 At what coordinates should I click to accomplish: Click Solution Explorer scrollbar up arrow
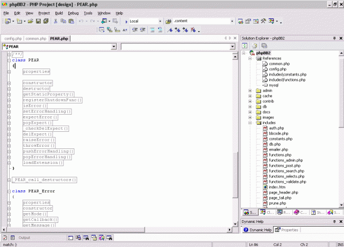pos(341,53)
